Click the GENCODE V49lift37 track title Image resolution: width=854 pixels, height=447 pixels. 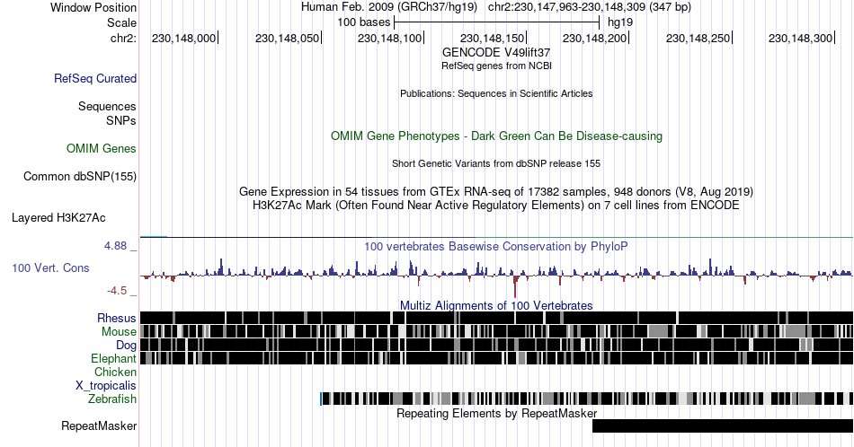coord(496,52)
